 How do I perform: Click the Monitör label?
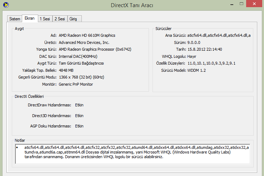[49, 84]
